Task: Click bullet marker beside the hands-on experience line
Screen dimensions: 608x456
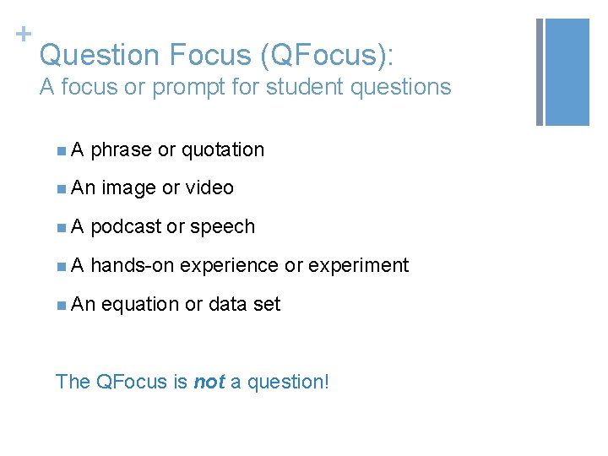Action: click(x=62, y=266)
